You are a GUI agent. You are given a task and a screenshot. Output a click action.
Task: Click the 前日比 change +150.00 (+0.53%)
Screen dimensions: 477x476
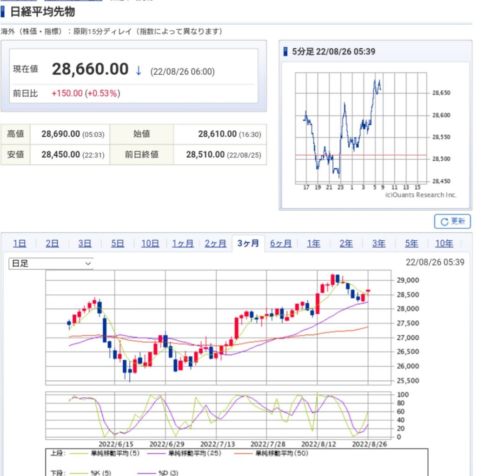tap(86, 93)
